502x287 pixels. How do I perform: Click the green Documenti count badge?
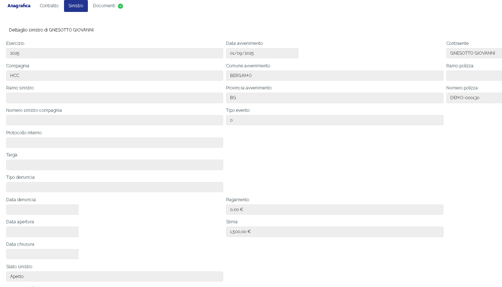pyautogui.click(x=120, y=6)
